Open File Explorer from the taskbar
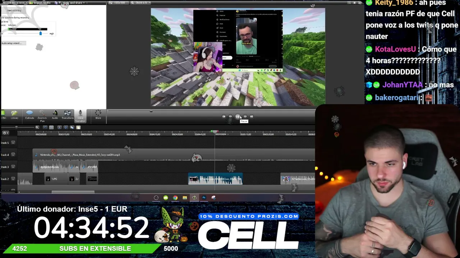This screenshot has width=460, height=258. [185, 198]
